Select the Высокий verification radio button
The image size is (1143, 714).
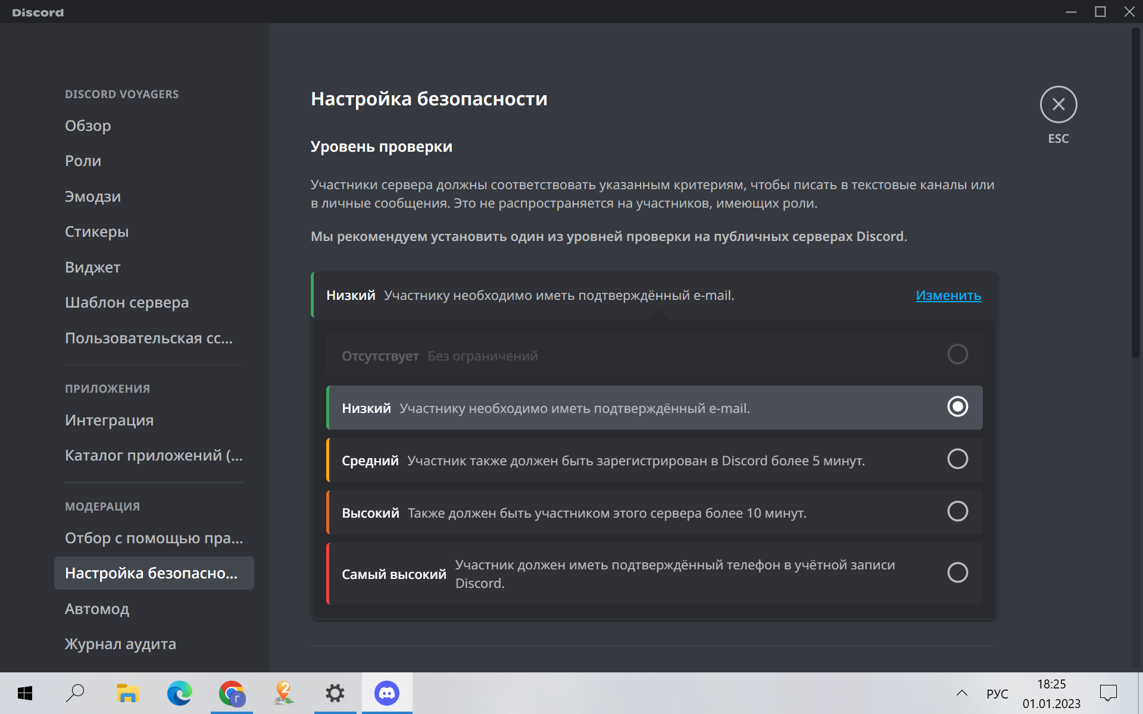click(x=957, y=511)
